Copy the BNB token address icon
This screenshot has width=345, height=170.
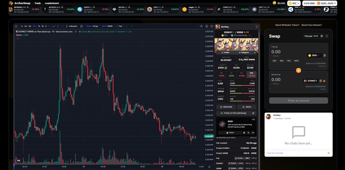pyautogui.click(x=325, y=55)
